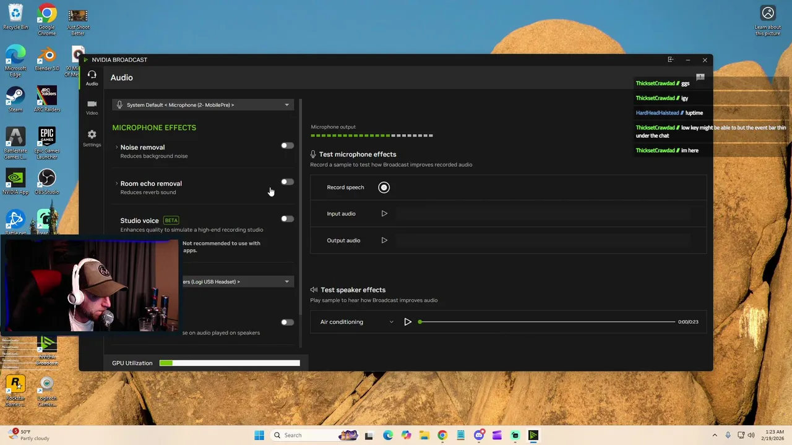Switch to the Video section in the sidebar

[x=92, y=108]
